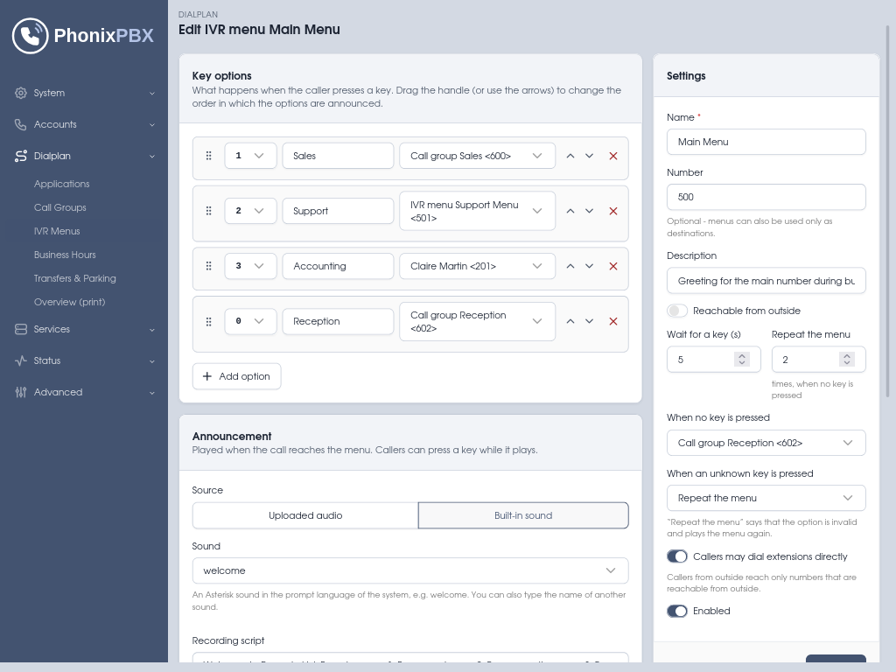The image size is (896, 672).
Task: Click the Number field 500
Action: click(x=766, y=197)
